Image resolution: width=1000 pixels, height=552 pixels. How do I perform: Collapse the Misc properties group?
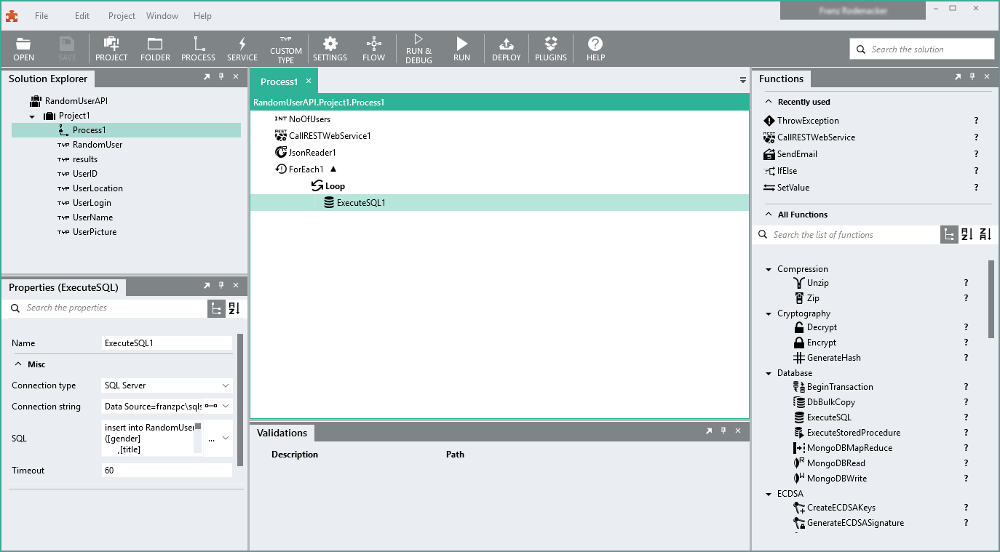click(19, 364)
